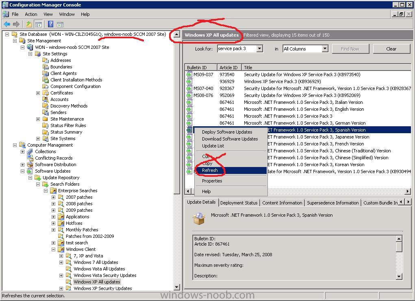
Task: Click the Search Folders icon
Action: tap(46, 184)
